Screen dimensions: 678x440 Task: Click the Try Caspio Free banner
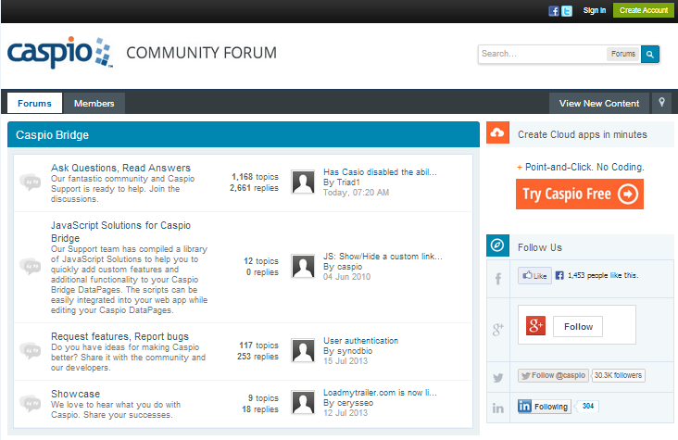click(x=579, y=194)
